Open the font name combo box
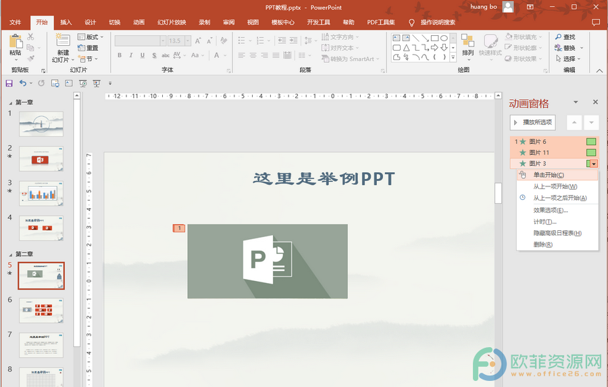This screenshot has width=608, height=387. coord(141,41)
